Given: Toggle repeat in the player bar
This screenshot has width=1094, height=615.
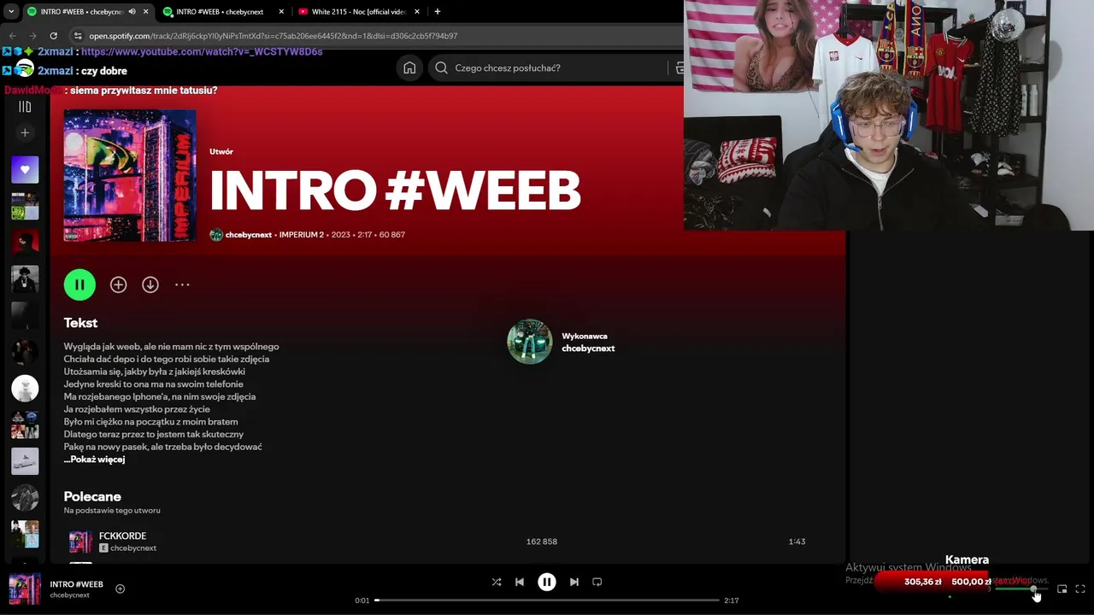Looking at the screenshot, I should [x=597, y=582].
